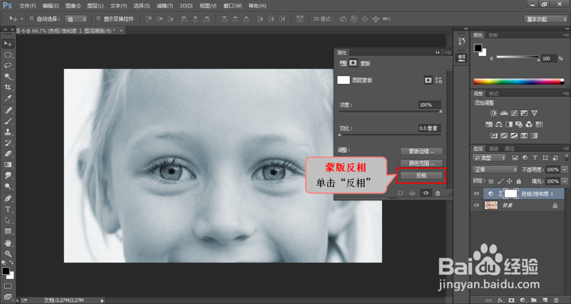
Task: Toggle mask visibility eye in Properties panel
Action: (425, 193)
